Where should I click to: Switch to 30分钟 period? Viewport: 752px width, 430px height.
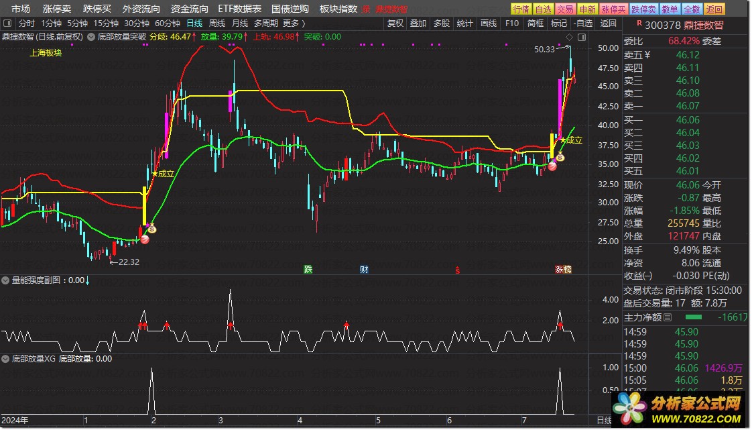(x=136, y=23)
